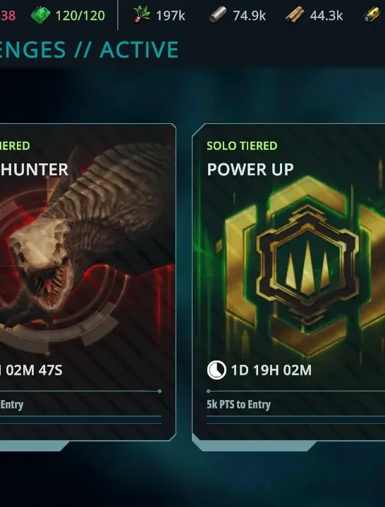Viewport: 385px width, 507px height.
Task: Open the Power Up challenge card
Action: click(x=288, y=282)
